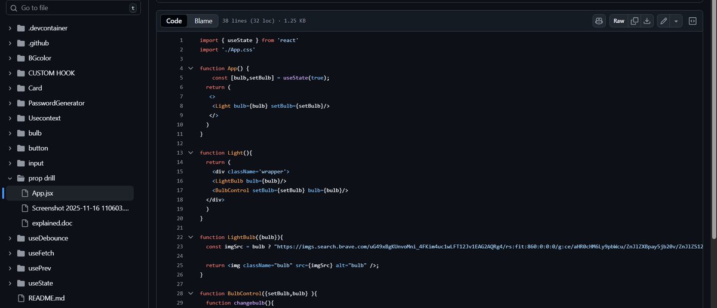
Task: Collapse the prop drill folder chevron
Action: click(10, 178)
